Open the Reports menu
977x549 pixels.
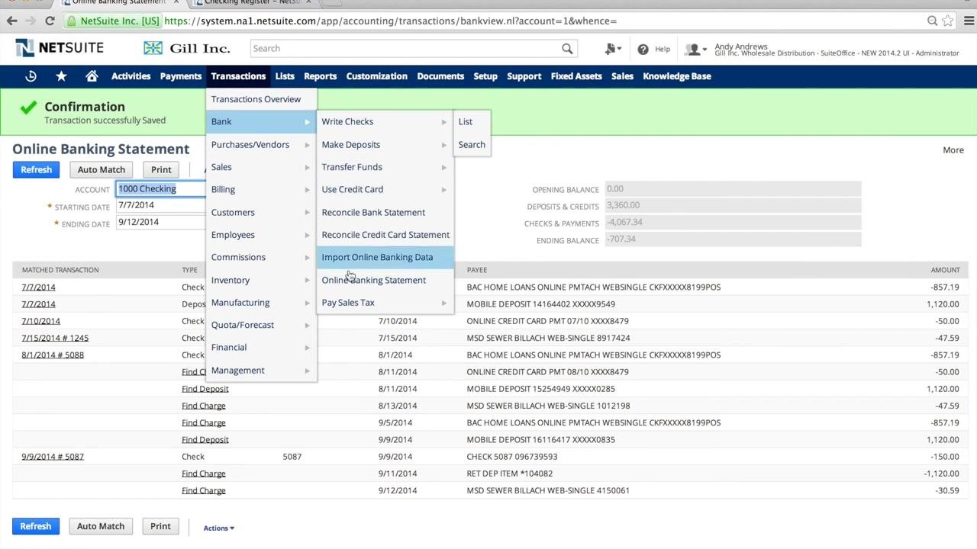[x=320, y=76]
